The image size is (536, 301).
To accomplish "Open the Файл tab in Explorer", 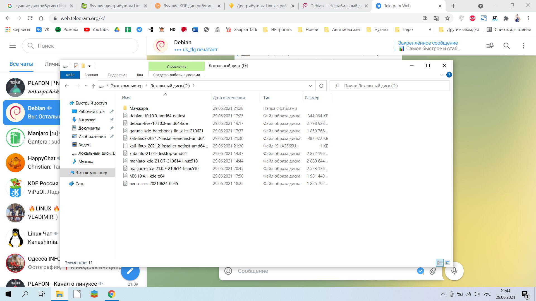I will [70, 75].
